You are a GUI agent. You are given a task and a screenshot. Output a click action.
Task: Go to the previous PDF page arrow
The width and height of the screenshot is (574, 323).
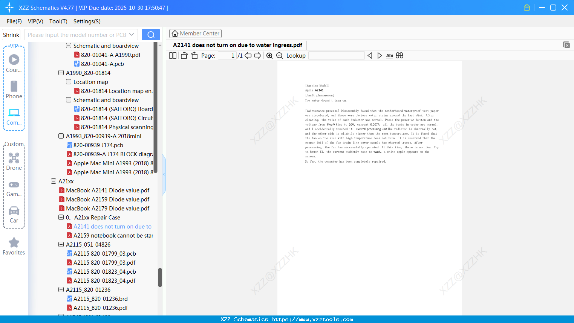248,56
